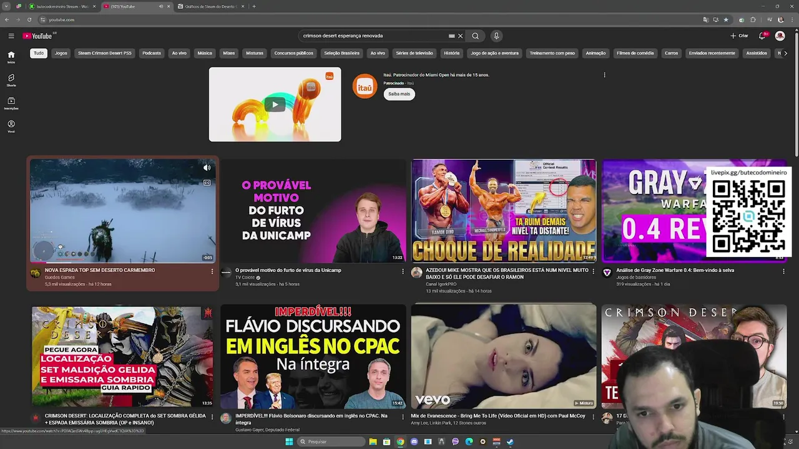Bookmark this page with the star icon
Image resolution: width=799 pixels, height=449 pixels.
tap(725, 19)
